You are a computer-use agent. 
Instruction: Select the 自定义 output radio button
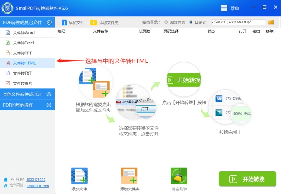coord(191,22)
